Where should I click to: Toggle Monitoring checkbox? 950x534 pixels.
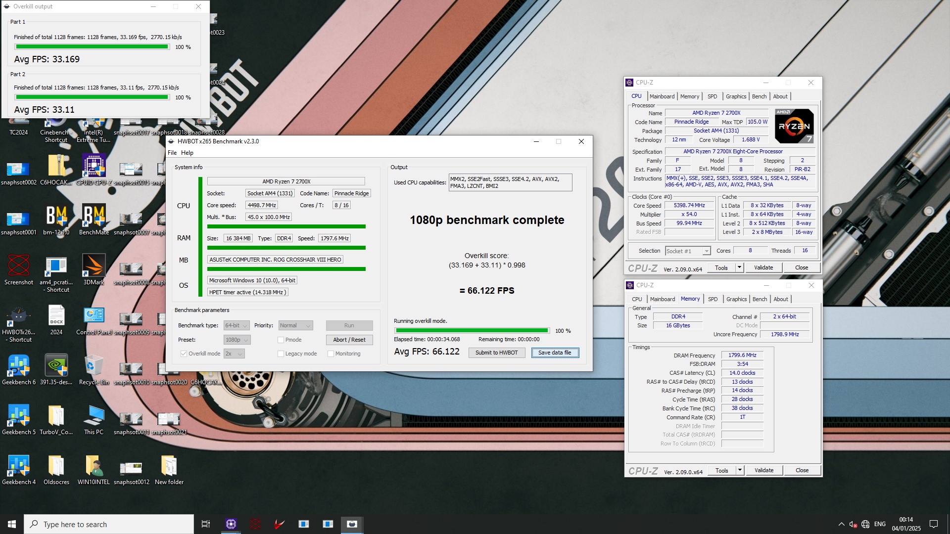click(331, 354)
